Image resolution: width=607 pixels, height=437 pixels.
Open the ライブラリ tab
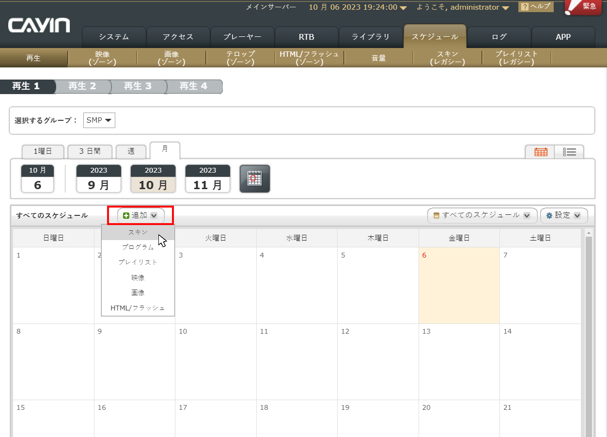pos(371,37)
